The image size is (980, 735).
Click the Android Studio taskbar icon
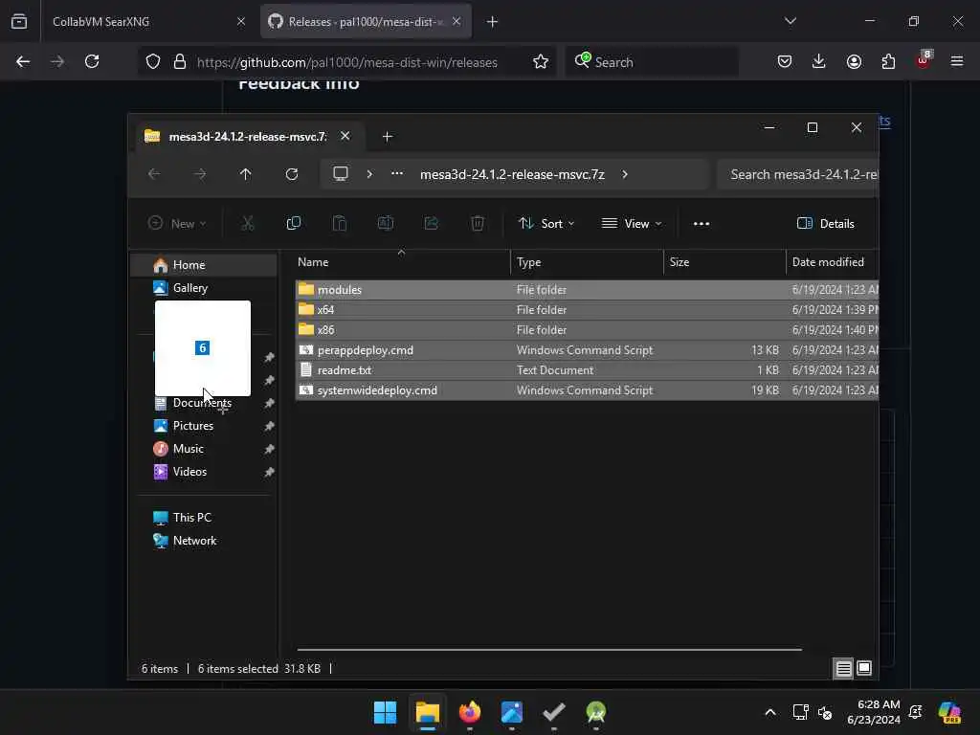(x=596, y=712)
